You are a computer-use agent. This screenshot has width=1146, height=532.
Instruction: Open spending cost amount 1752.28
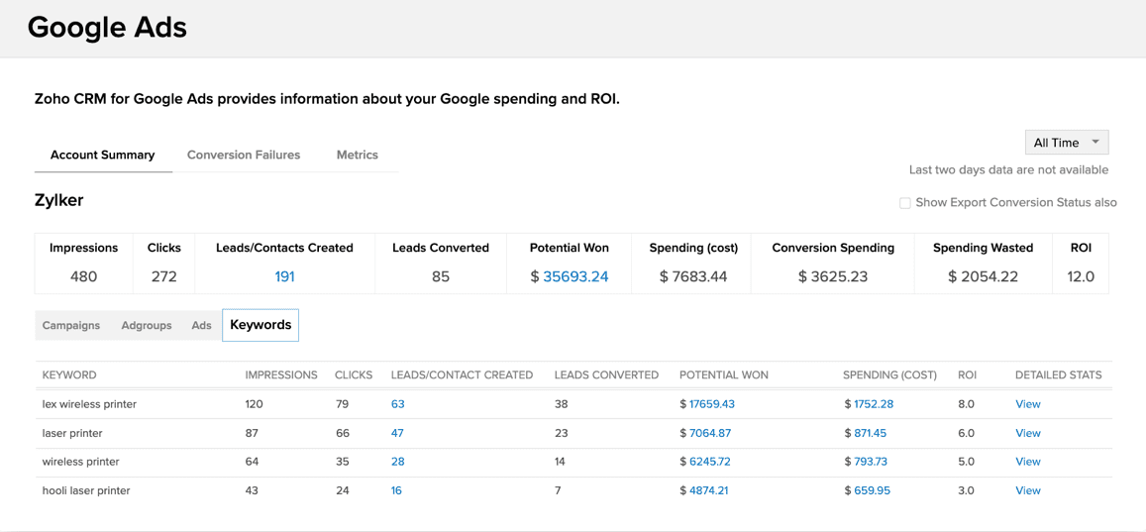click(874, 404)
